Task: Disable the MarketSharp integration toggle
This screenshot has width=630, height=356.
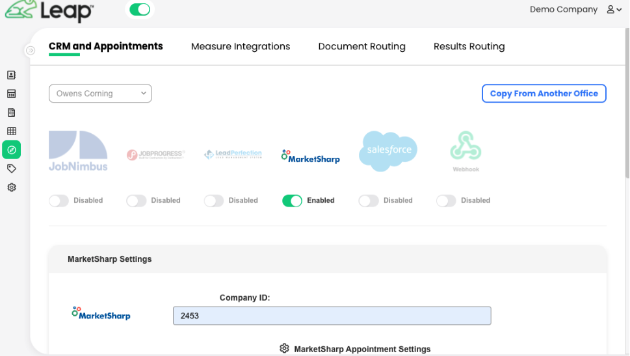Action: [292, 200]
